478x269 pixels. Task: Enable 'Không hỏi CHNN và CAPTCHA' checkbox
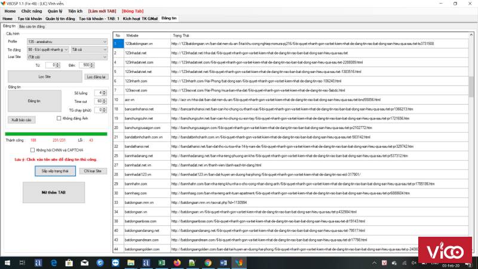[32, 150]
